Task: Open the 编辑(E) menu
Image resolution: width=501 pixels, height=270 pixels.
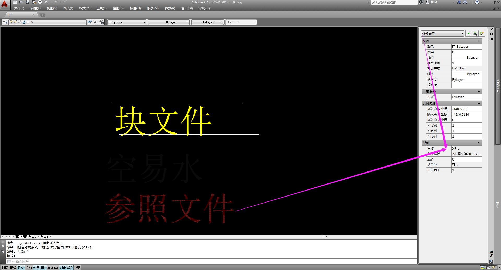Action: [x=35, y=8]
